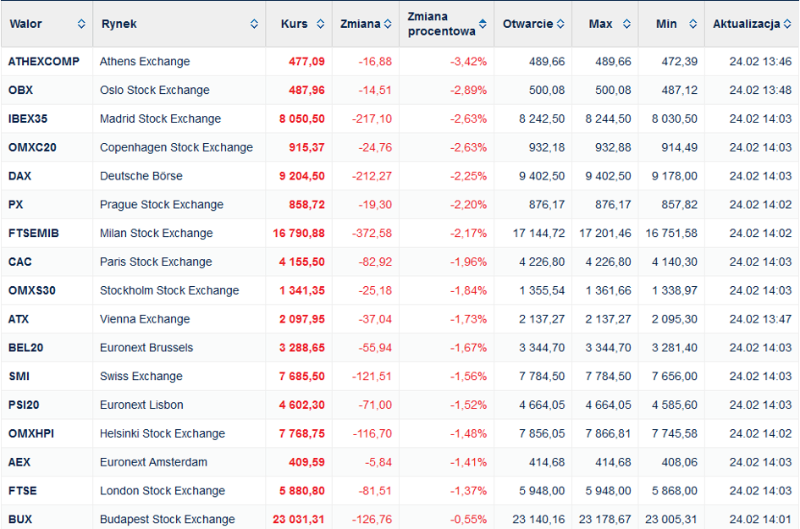Screen dimensions: 800x529
Task: Open the BUX index link
Action: [x=20, y=518]
